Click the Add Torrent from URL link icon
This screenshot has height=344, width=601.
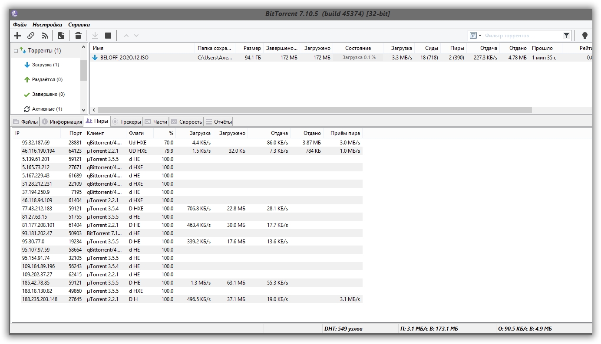click(x=31, y=36)
